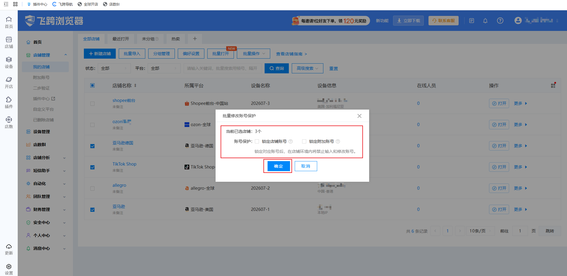Screen dimensions: 567x276
Task: Uncheck the 亚马逊德国 row checkbox
Action: click(x=92, y=146)
